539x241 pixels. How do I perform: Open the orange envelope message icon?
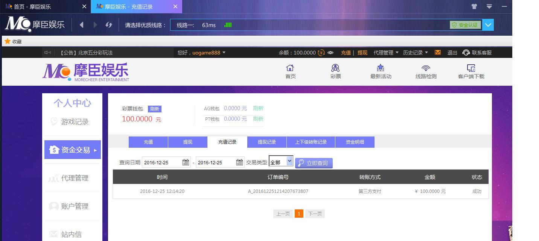point(437,53)
